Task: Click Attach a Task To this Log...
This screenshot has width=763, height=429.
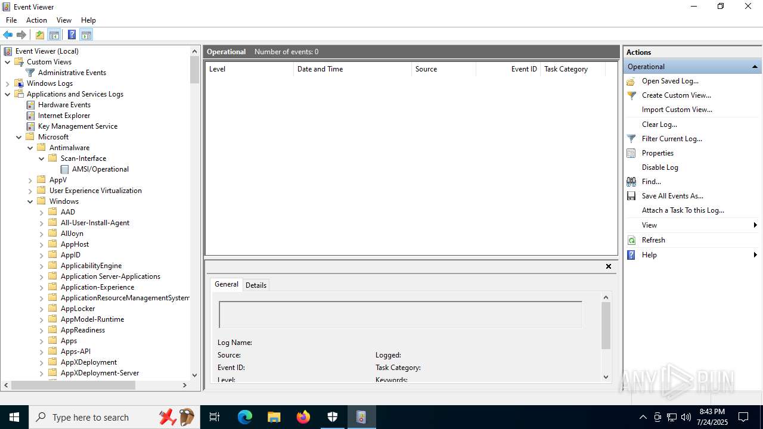Action: (683, 210)
